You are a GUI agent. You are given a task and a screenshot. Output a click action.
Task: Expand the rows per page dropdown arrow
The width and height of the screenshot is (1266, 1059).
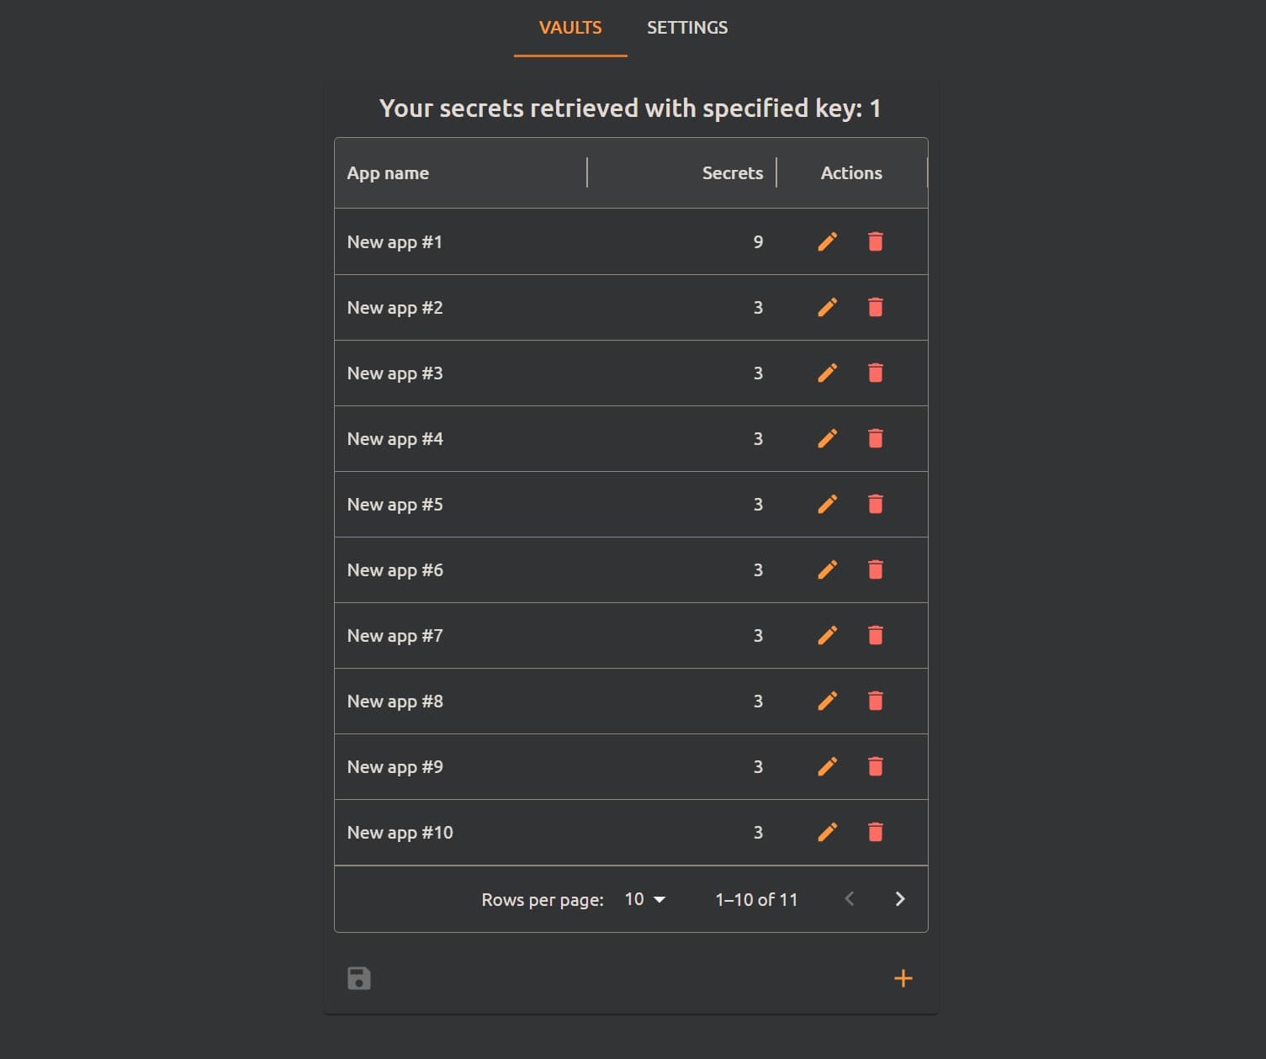[x=661, y=899]
